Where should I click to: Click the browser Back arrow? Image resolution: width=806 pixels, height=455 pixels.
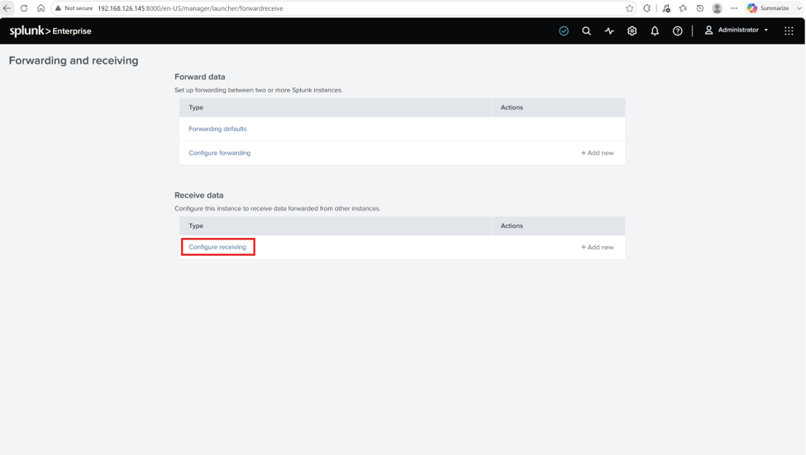tap(7, 8)
